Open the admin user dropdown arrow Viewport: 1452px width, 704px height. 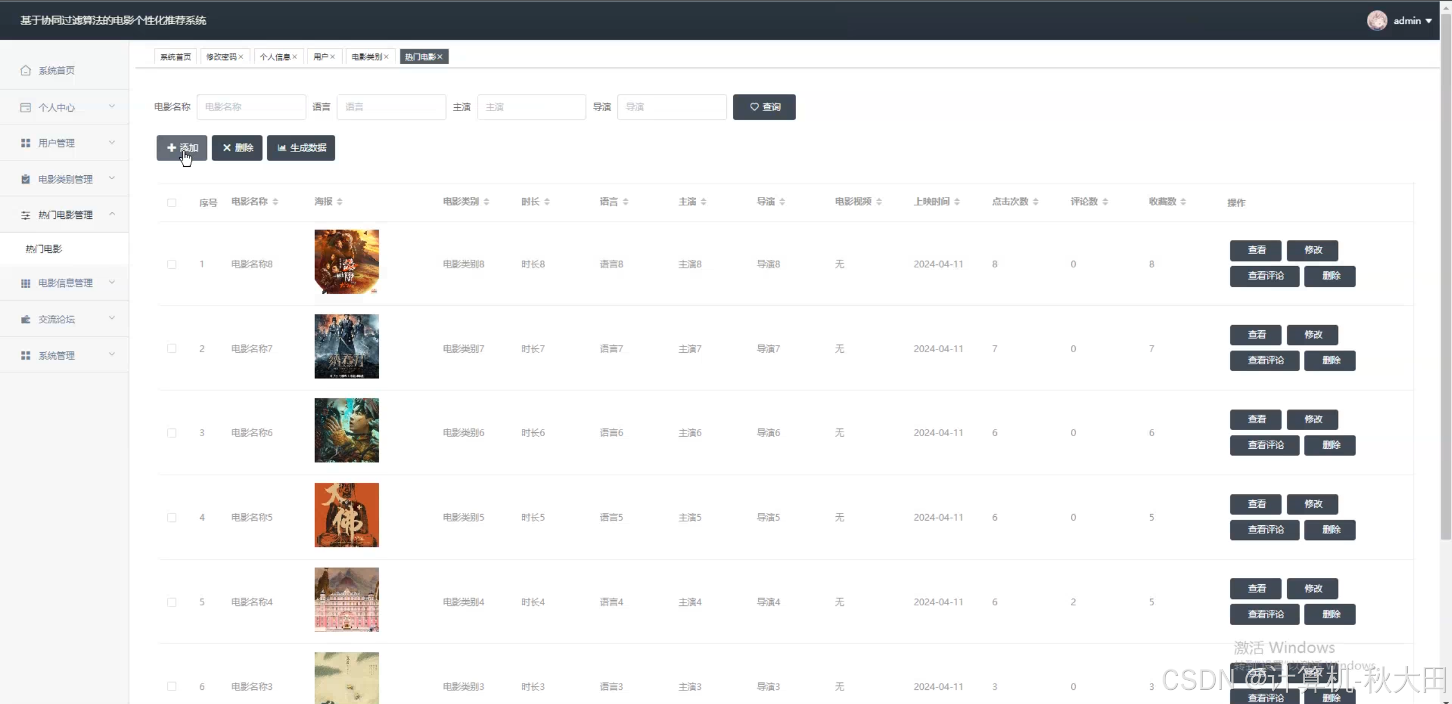click(1429, 21)
